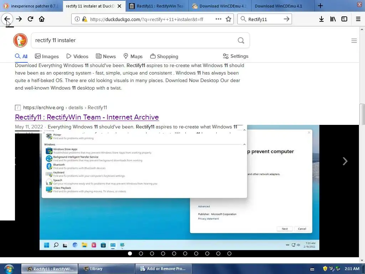Open the Downloads panel arrow
Screen dimensions: 365x274
coord(322,19)
